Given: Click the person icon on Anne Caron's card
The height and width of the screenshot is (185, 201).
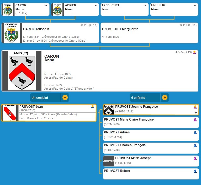Looking at the screenshot, I should tap(194, 52).
